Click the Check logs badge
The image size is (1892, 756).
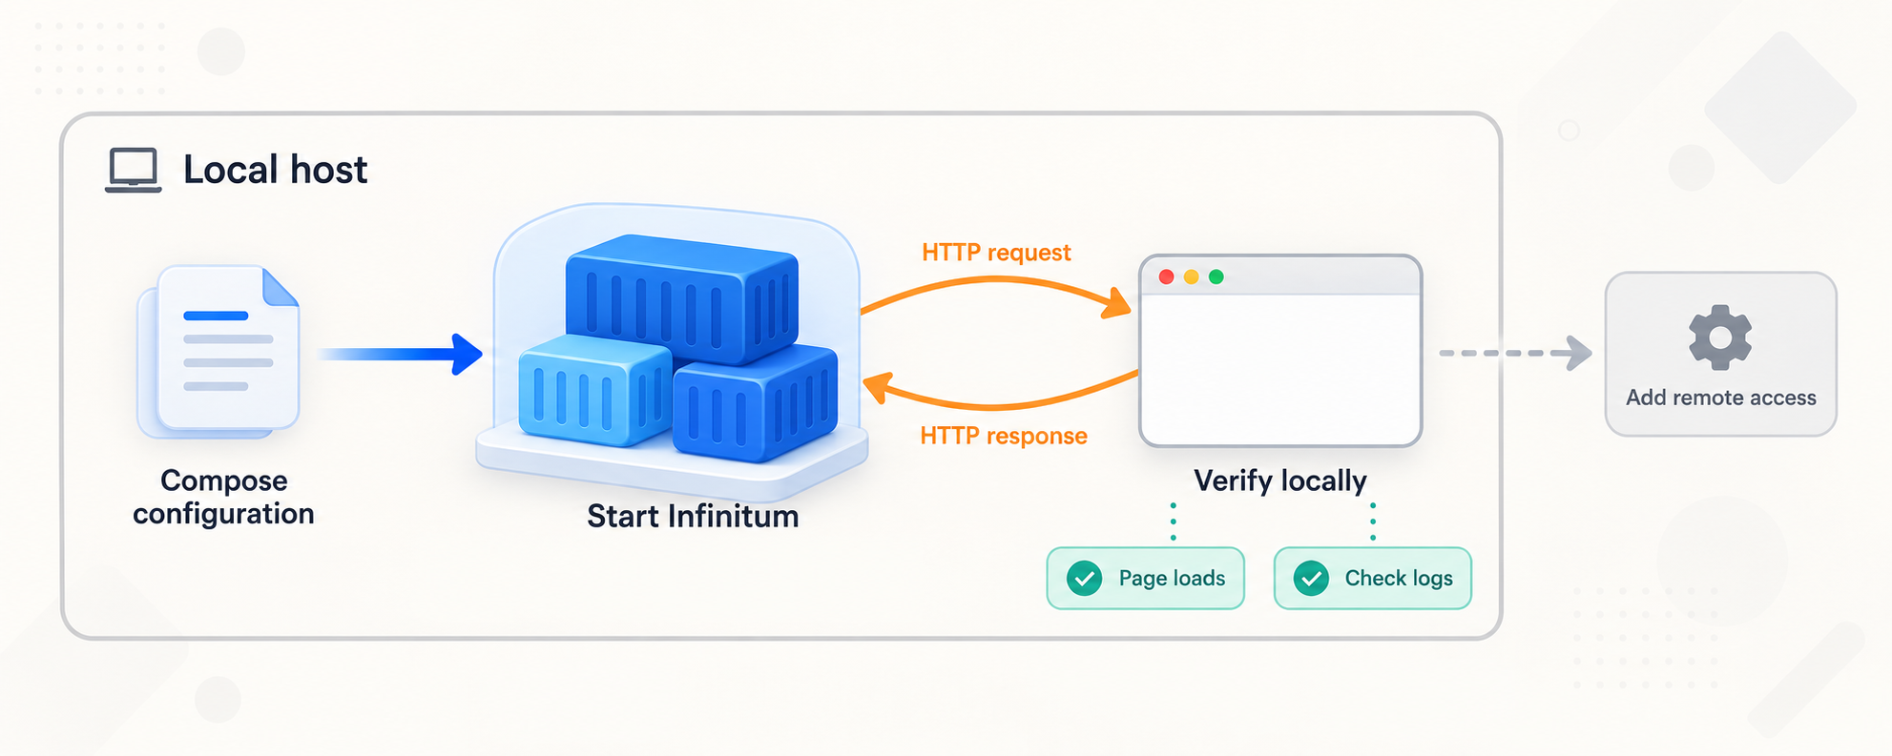(1373, 578)
